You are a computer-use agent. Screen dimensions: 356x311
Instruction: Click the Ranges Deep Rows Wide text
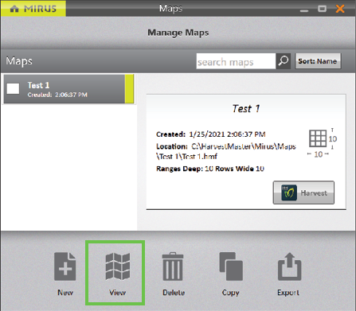coord(210,169)
